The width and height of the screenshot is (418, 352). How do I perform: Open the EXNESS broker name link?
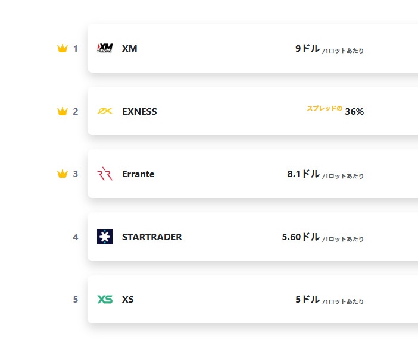(139, 111)
